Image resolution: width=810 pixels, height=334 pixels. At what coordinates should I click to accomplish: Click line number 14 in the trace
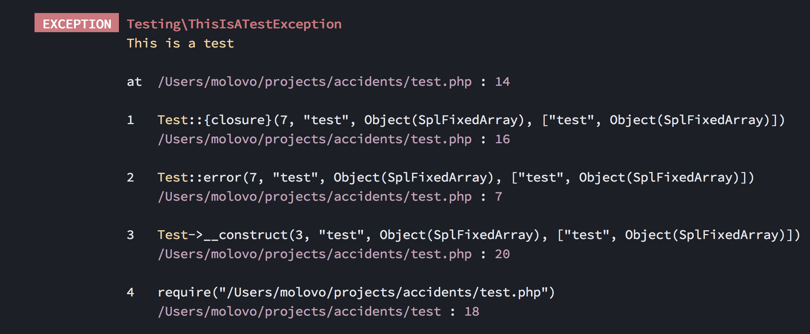pos(502,82)
